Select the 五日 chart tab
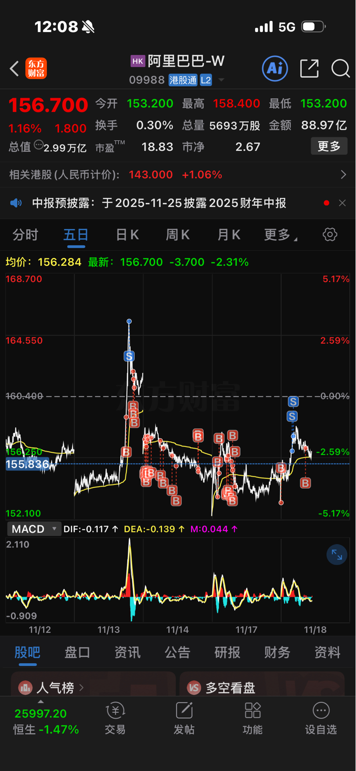Viewport: 356px width, 771px height. pyautogui.click(x=76, y=235)
